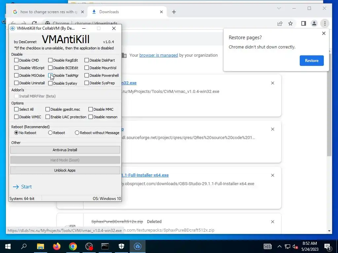338x253 pixels.
Task: Tick the Disable CMD checkbox
Action: pos(16,60)
